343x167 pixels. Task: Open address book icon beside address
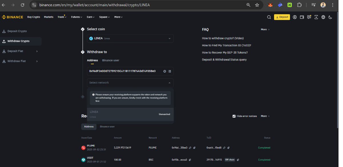click(169, 71)
